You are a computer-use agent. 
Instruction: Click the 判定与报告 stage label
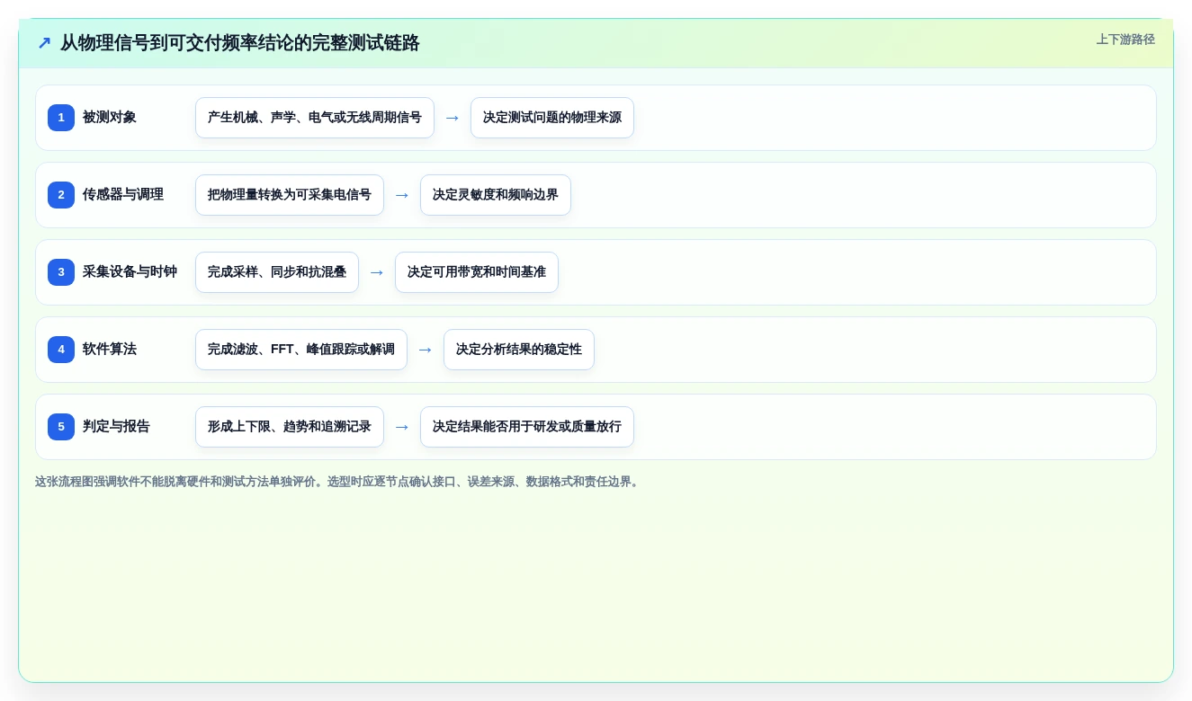pos(116,427)
